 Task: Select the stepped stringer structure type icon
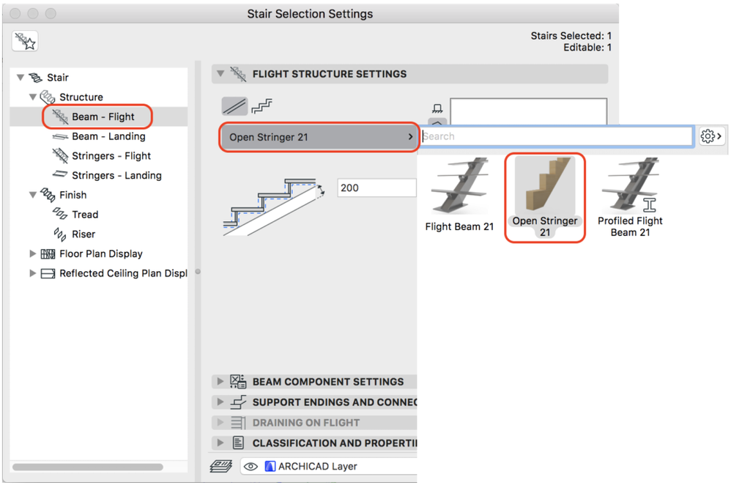click(x=262, y=106)
